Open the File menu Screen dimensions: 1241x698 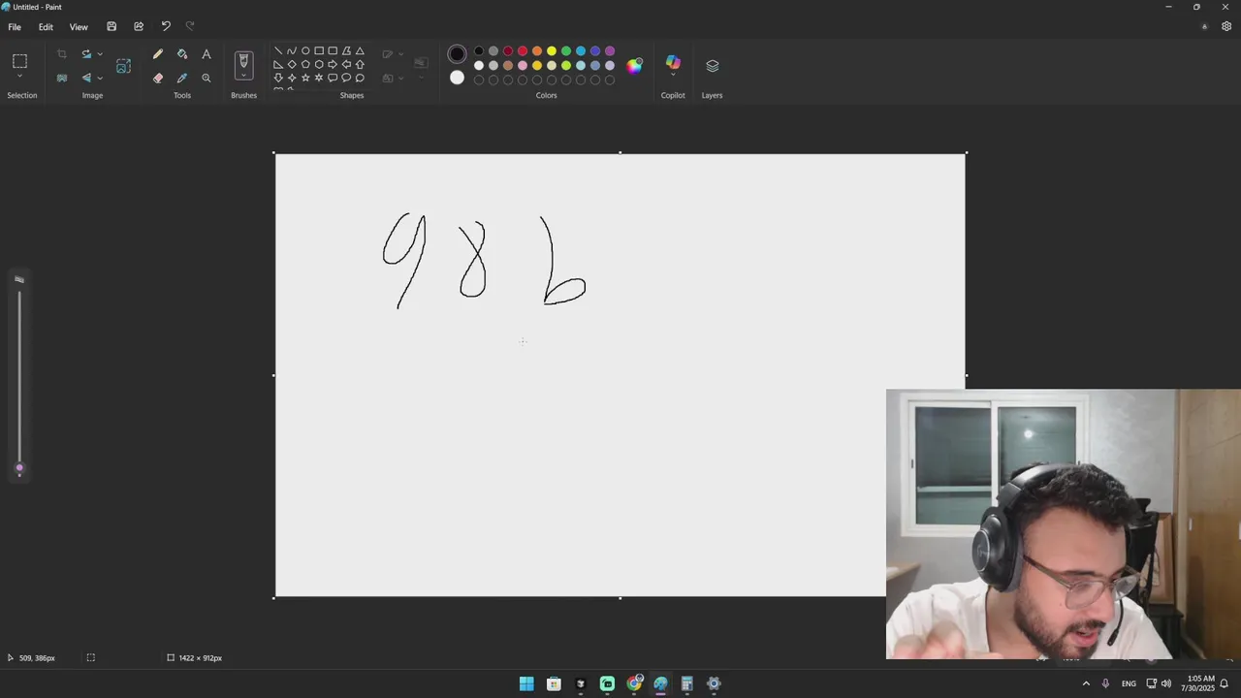pyautogui.click(x=15, y=27)
